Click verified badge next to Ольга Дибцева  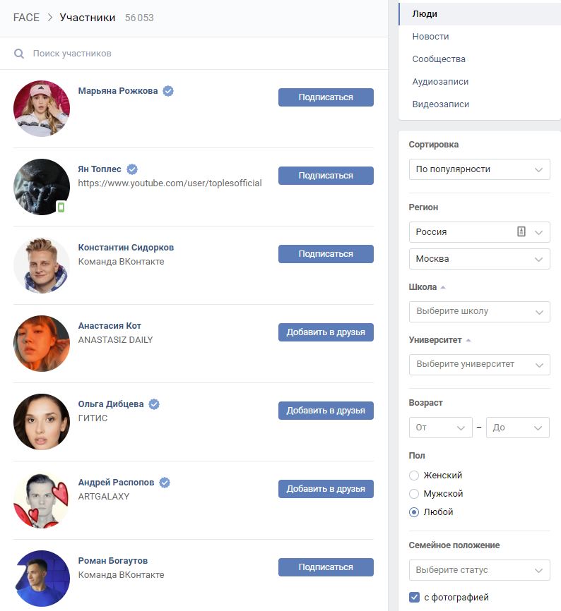154,404
